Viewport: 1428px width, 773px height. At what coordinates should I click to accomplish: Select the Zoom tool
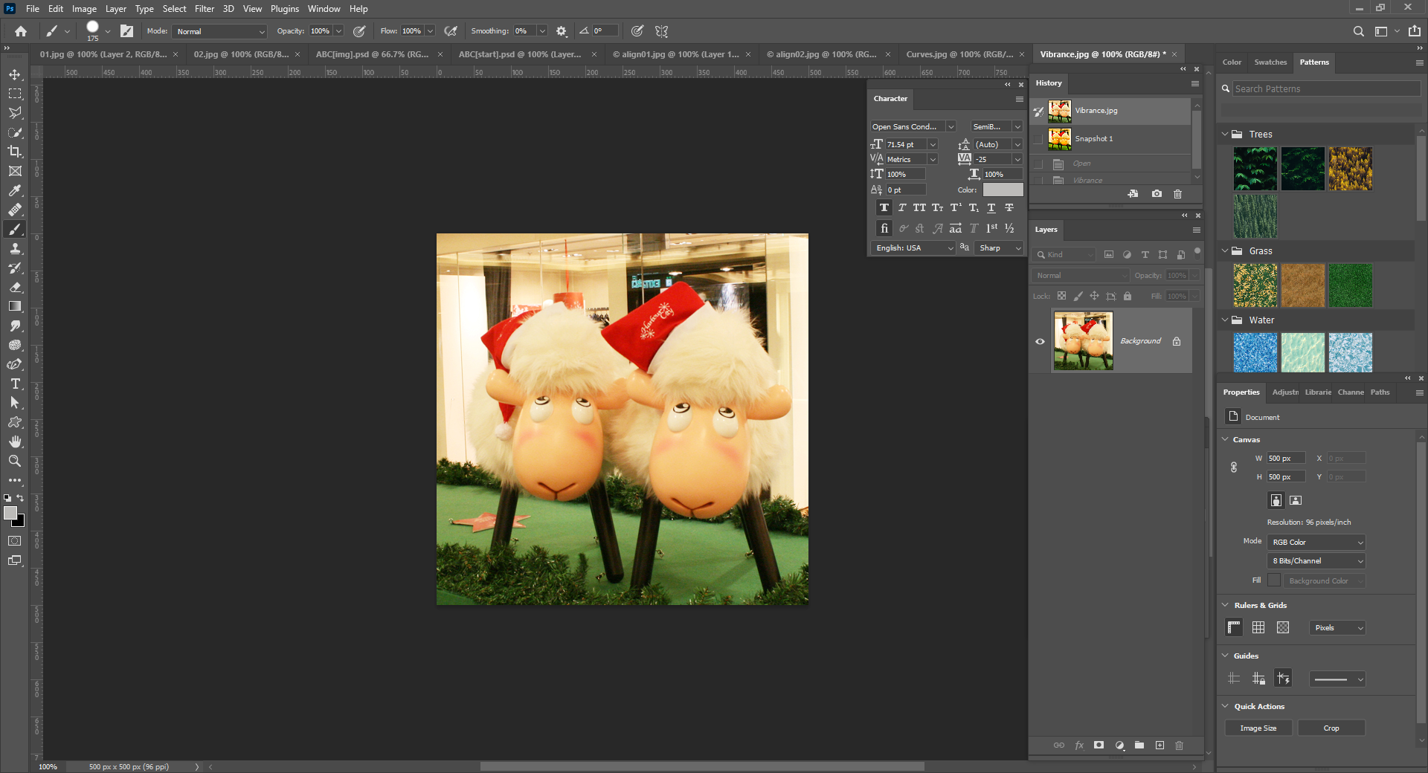point(15,461)
